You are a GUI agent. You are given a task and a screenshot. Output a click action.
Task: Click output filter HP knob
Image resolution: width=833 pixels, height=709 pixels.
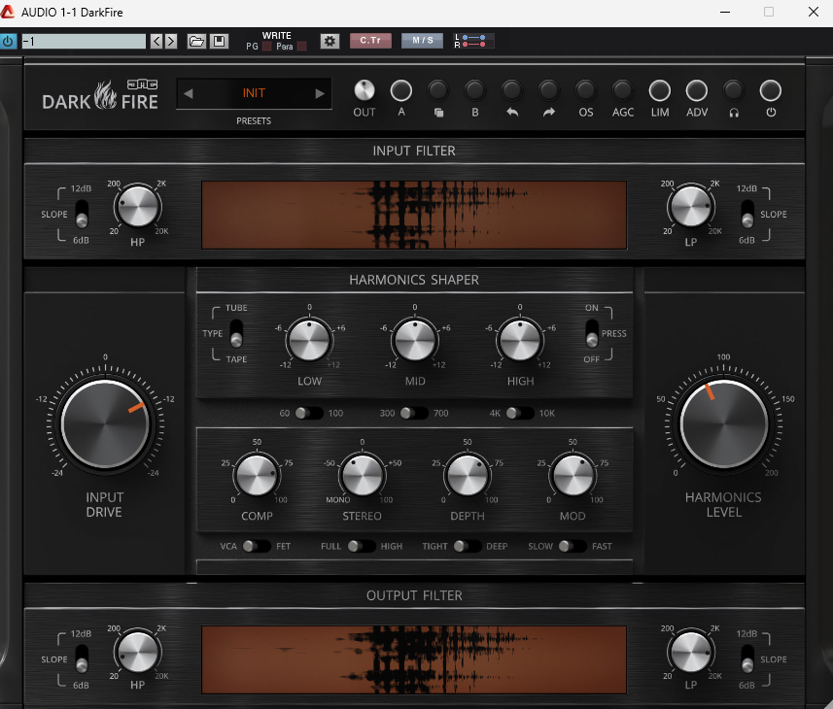click(x=138, y=652)
